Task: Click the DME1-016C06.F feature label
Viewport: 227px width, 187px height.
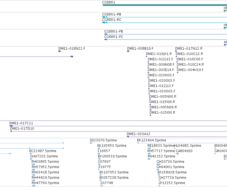Action: (x=190, y=59)
